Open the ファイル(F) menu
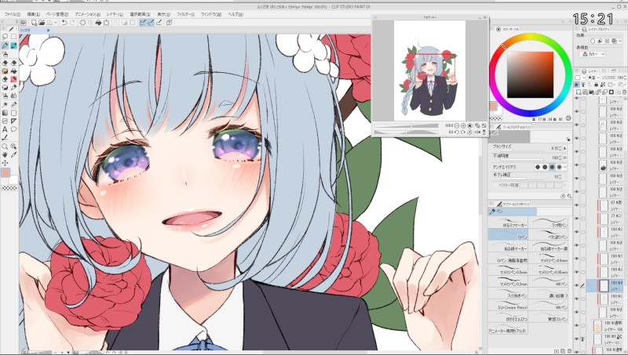This screenshot has height=355, width=628. click(x=12, y=14)
